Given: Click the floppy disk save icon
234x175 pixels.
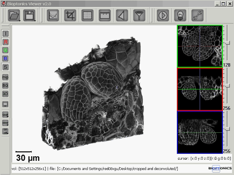Looking at the screenshot, I should (x=29, y=15).
